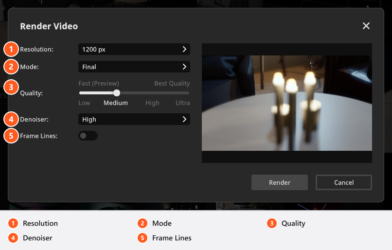This screenshot has height=250, width=392.
Task: Open the Denoiser dropdown set to High
Action: point(134,119)
